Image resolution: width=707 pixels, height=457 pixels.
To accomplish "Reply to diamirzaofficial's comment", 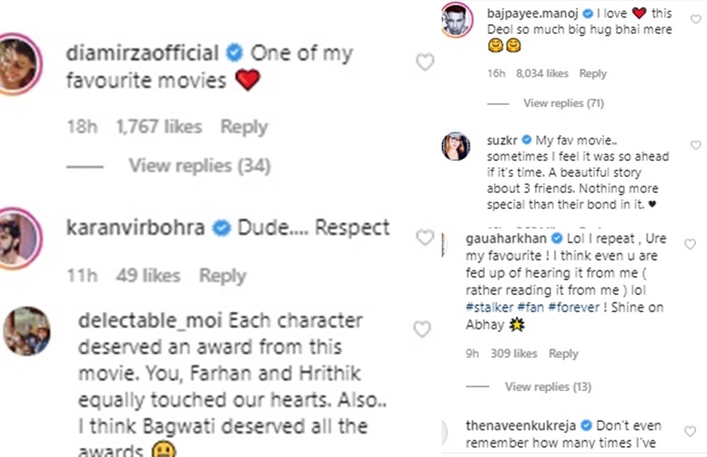I will pos(244,127).
